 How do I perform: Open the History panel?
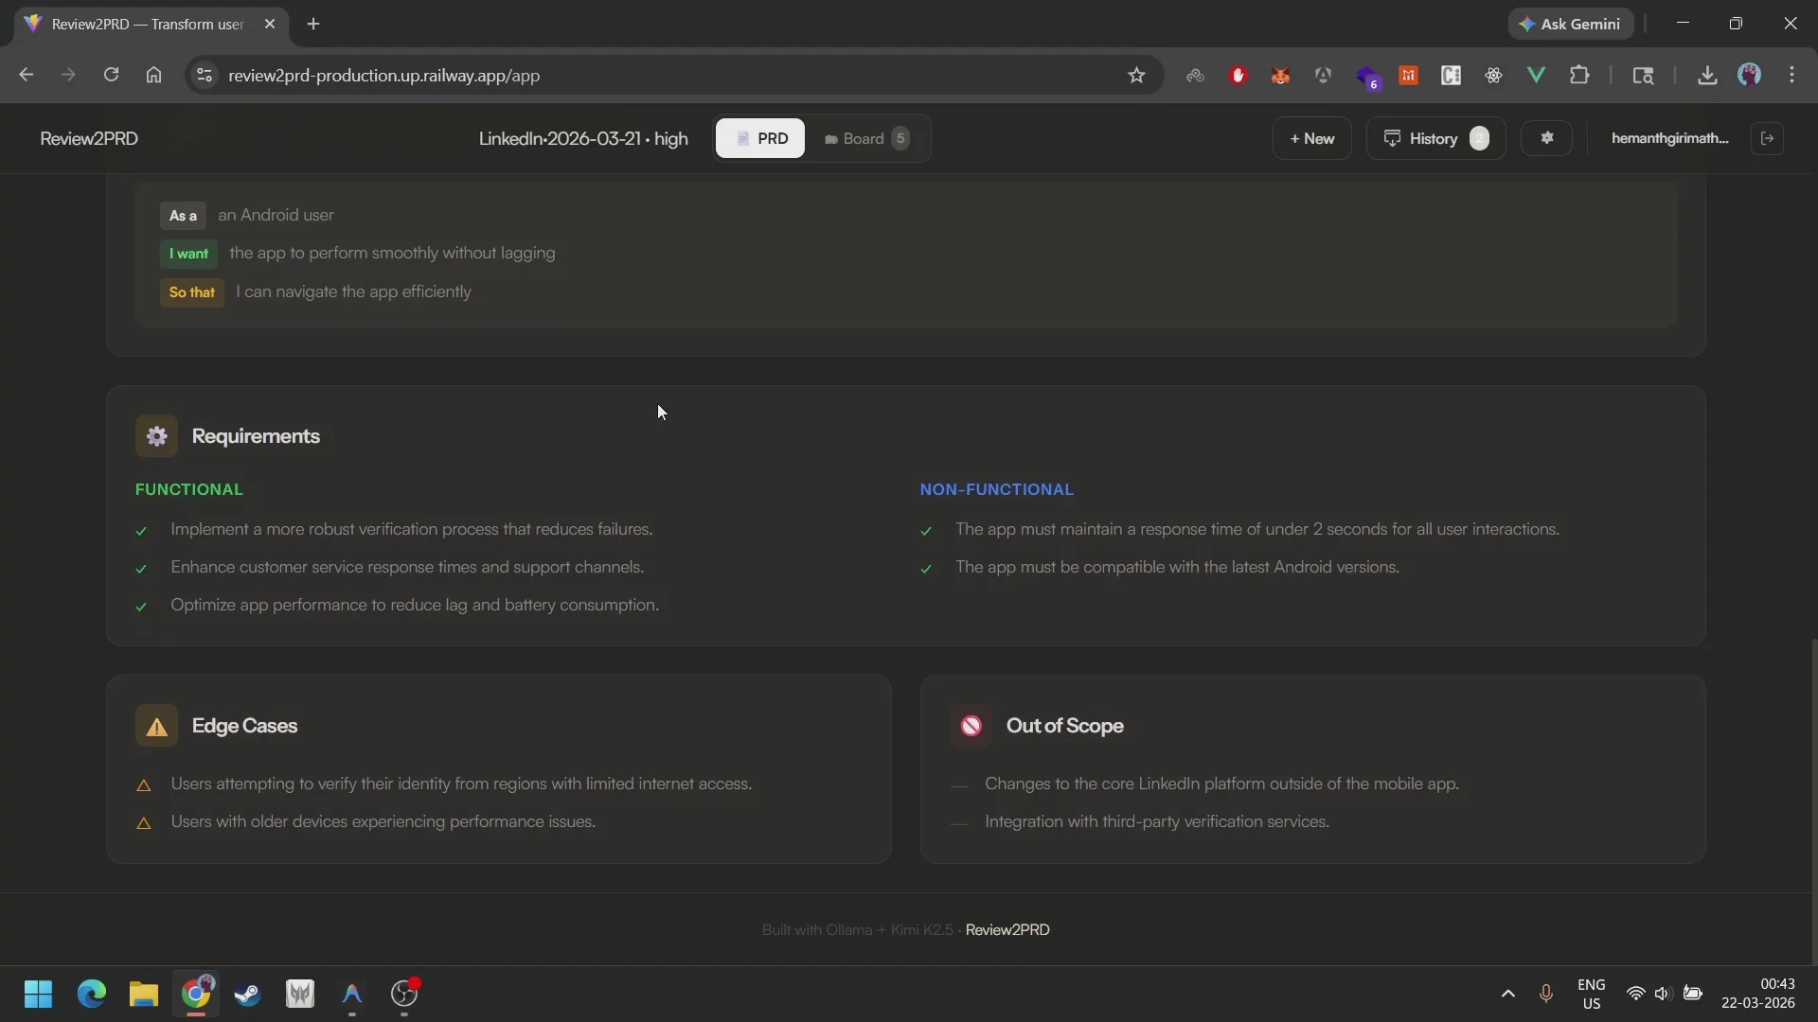point(1435,138)
